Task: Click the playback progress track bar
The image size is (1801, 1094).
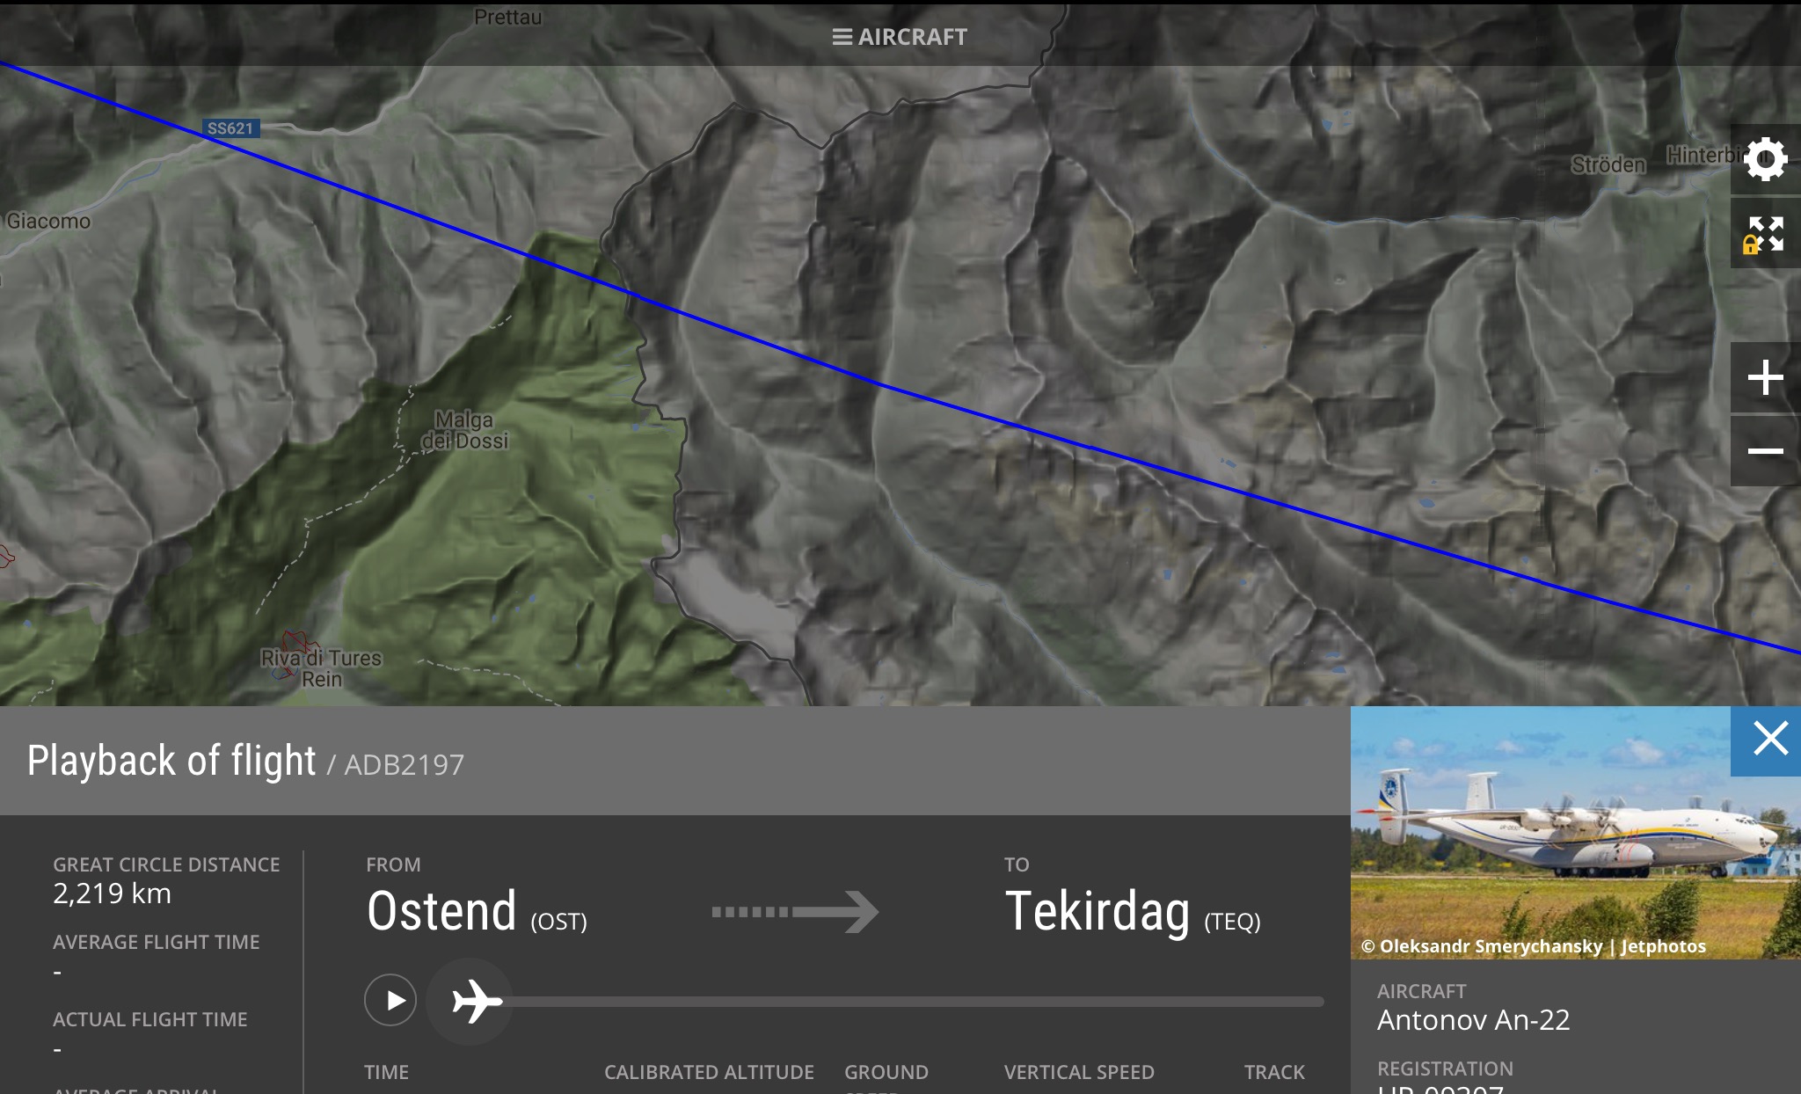Action: pyautogui.click(x=915, y=1002)
